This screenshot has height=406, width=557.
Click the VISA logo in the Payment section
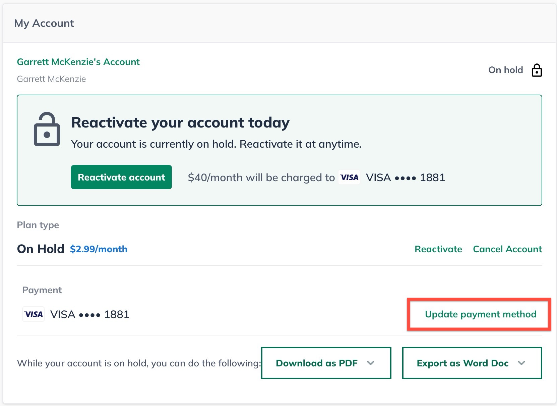pyautogui.click(x=33, y=314)
